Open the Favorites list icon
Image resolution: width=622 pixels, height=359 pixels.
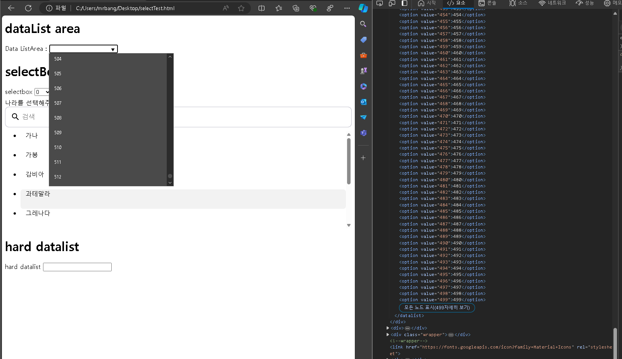pyautogui.click(x=279, y=8)
